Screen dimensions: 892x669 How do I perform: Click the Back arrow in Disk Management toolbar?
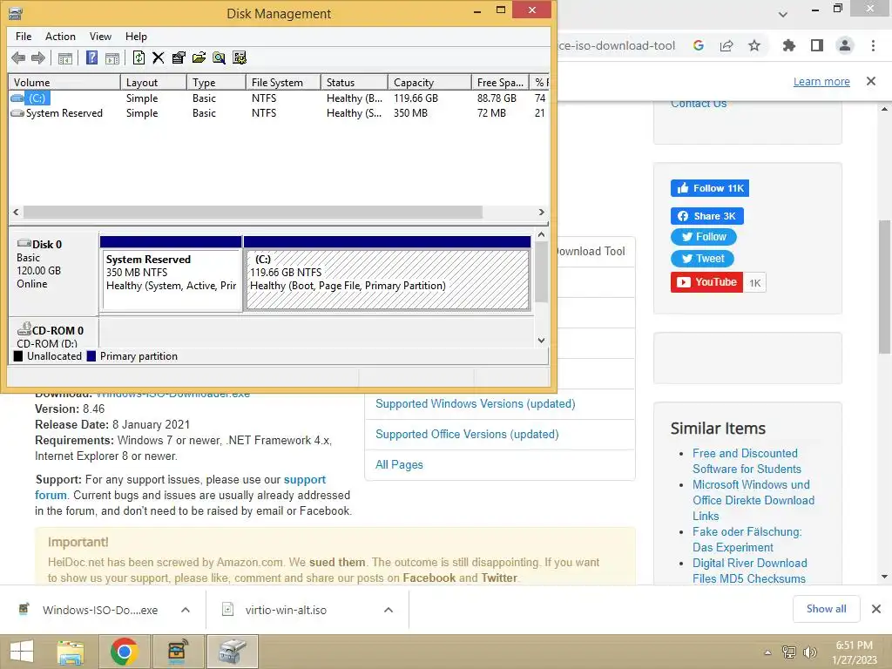pyautogui.click(x=18, y=57)
